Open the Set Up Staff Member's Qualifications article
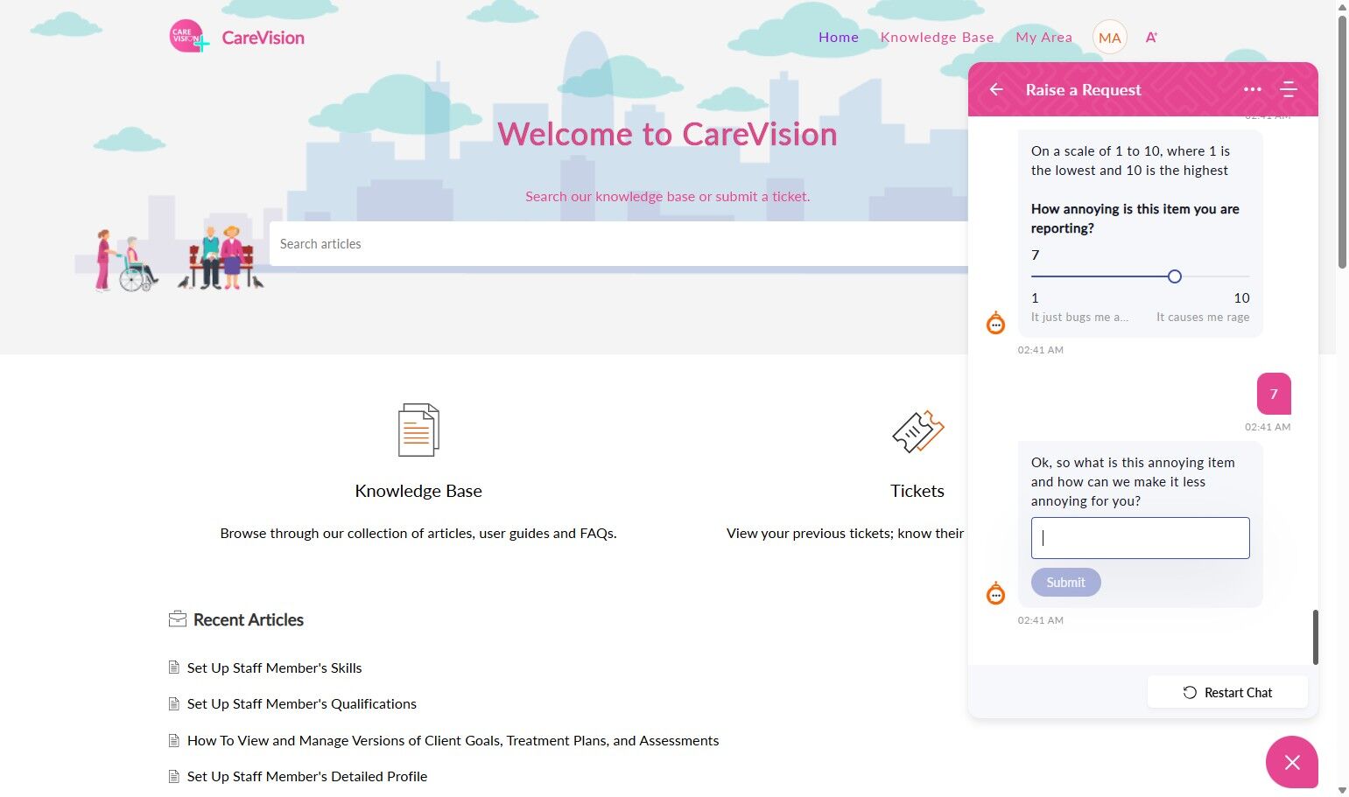1349x797 pixels. 302,703
